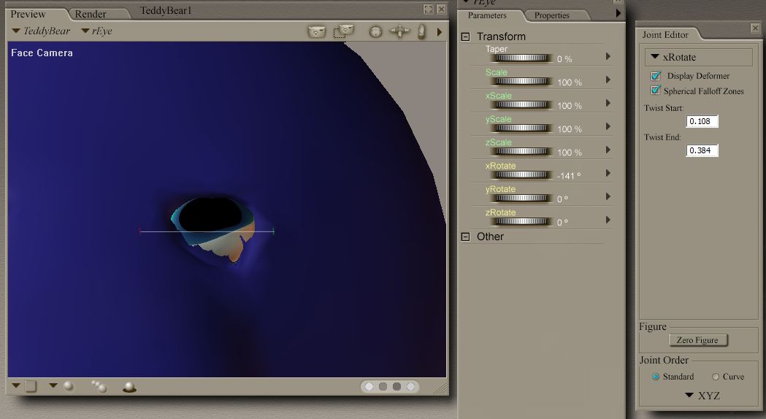766x419 pixels.
Task: Click the Area Render camera icon
Action: tap(343, 31)
